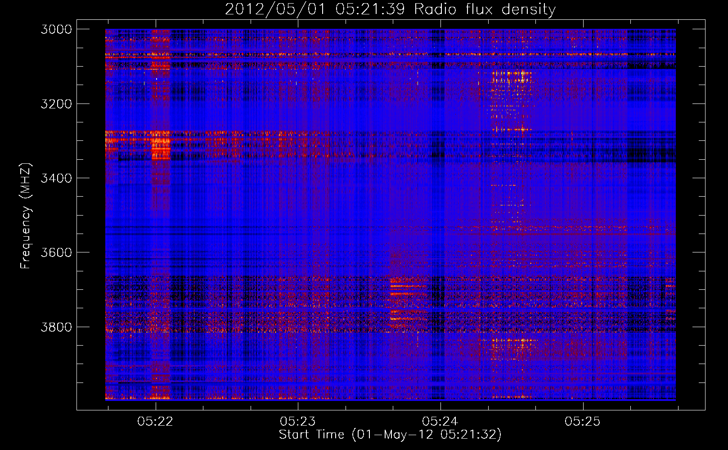Screen dimensions: 728x450
Task: Click the plot title 'Radio flux density'
Action: pos(485,9)
